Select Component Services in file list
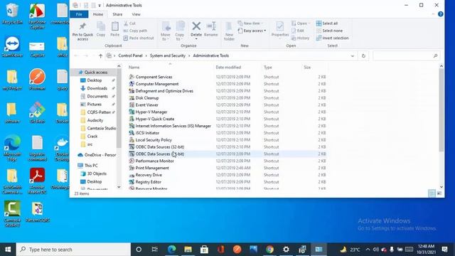 click(154, 77)
